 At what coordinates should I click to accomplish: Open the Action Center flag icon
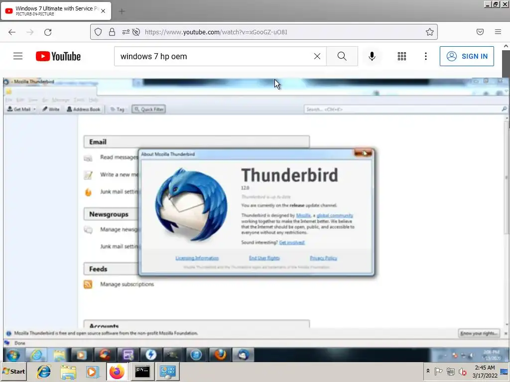click(x=438, y=371)
